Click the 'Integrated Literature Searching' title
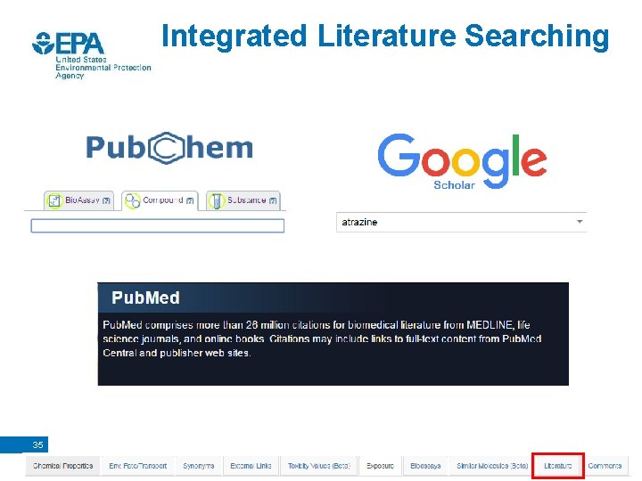The width and height of the screenshot is (642, 481). 385,37
